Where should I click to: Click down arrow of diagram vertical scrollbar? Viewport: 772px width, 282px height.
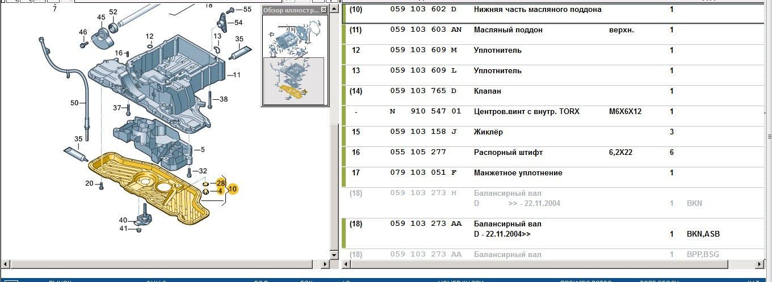click(334, 255)
